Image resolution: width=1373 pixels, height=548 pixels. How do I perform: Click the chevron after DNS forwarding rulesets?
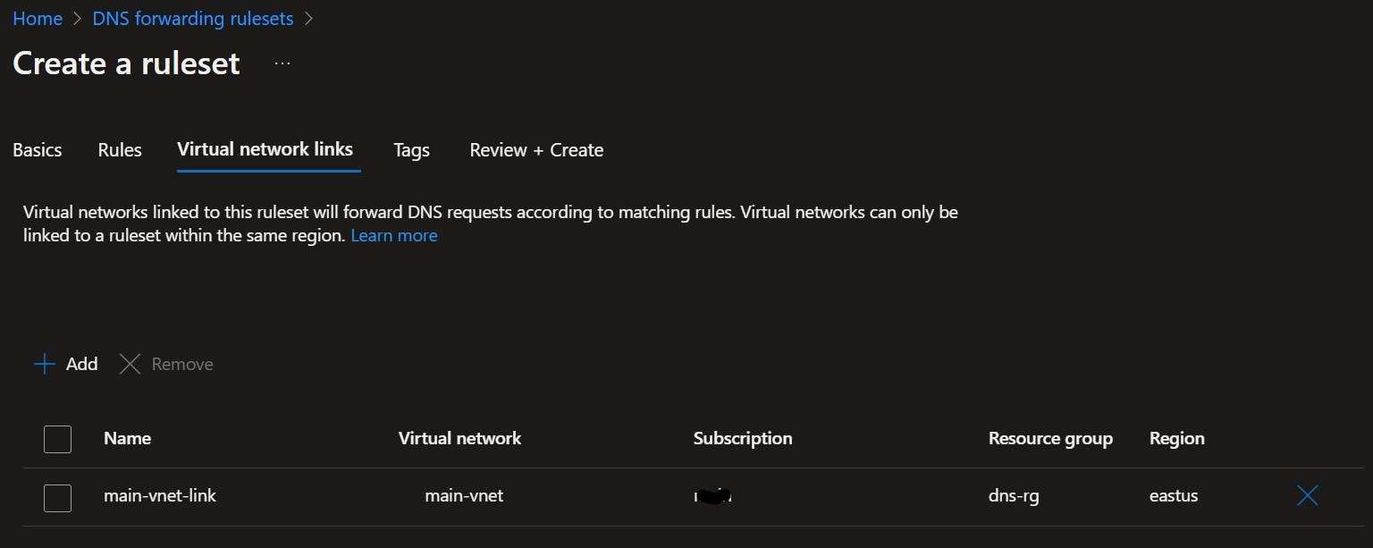click(x=309, y=18)
